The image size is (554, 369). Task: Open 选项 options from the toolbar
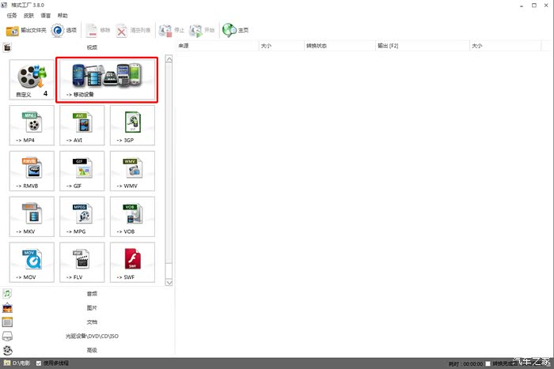click(65, 31)
